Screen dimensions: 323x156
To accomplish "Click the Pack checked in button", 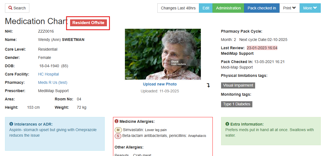I will click(x=262, y=8).
